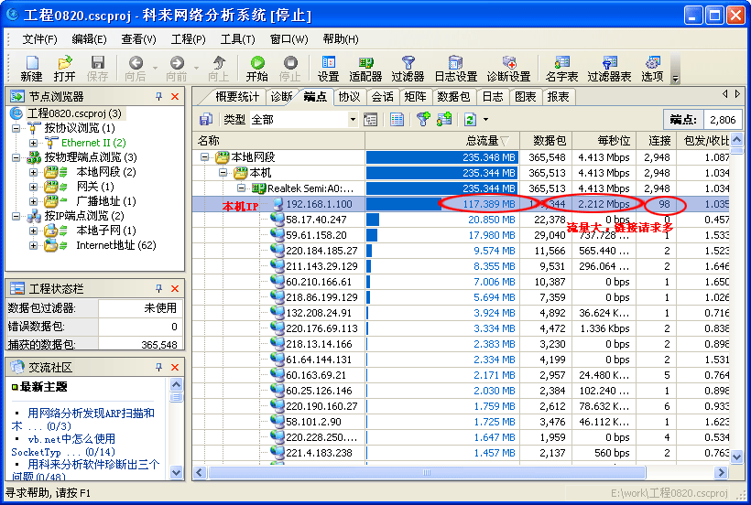The width and height of the screenshot is (751, 505).
Task: Select the 58.17.40.247 endpoint row
Action: pyautogui.click(x=461, y=220)
